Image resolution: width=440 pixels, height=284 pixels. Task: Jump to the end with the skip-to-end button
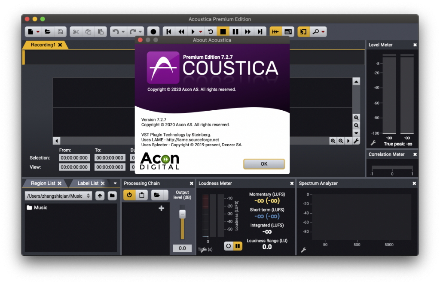(260, 32)
